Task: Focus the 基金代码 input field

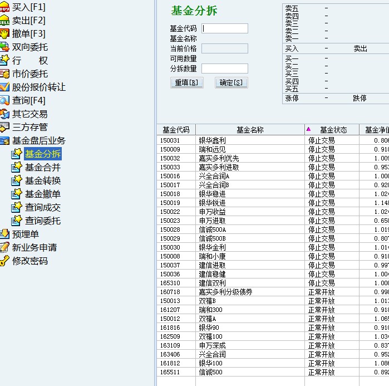Action: (225, 28)
